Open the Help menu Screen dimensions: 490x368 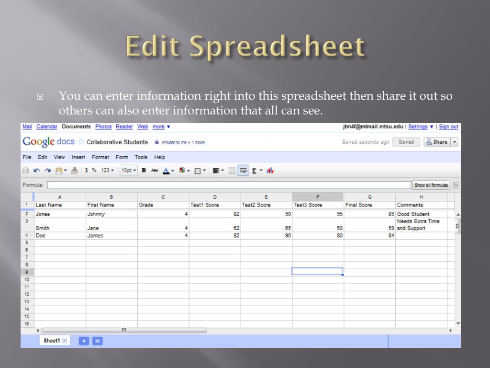159,157
